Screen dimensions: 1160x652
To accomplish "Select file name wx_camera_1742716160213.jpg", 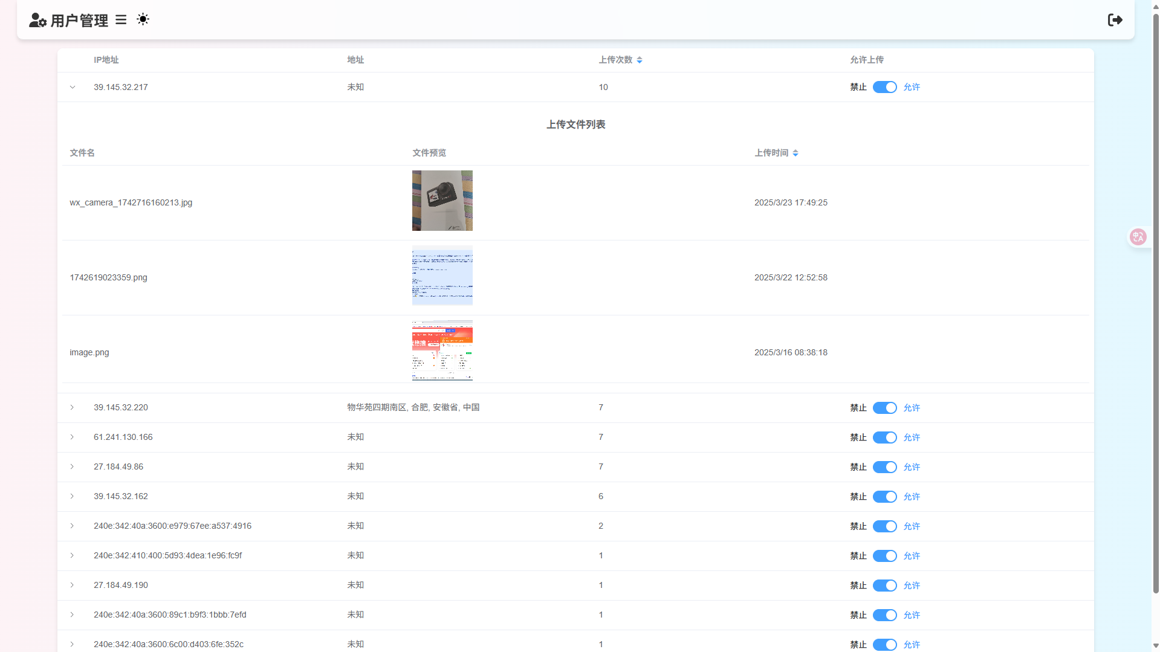I will tap(131, 202).
